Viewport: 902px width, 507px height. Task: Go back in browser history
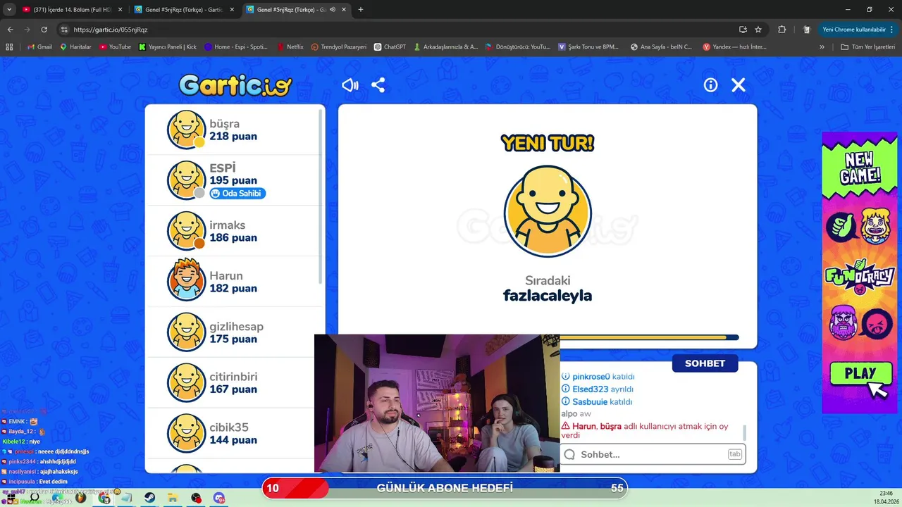(10, 30)
